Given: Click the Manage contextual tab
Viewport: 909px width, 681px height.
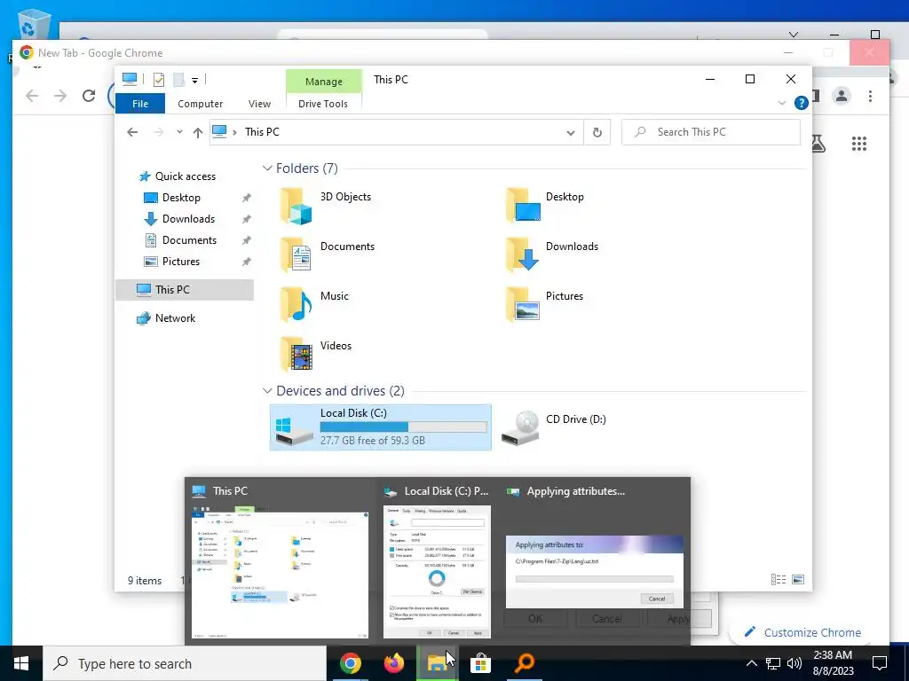Looking at the screenshot, I should pos(323,82).
